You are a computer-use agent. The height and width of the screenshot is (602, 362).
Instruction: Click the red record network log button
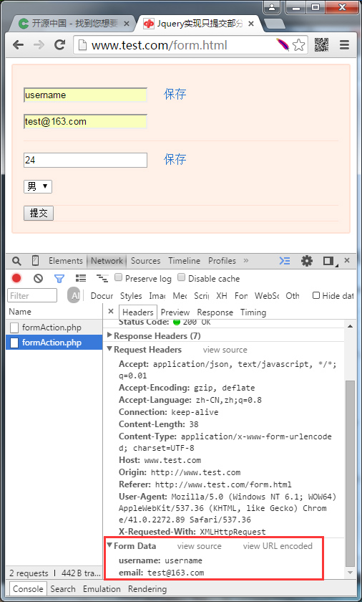16,278
